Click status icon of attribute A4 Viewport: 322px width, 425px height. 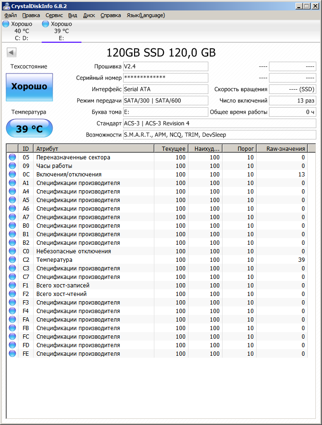click(12, 191)
